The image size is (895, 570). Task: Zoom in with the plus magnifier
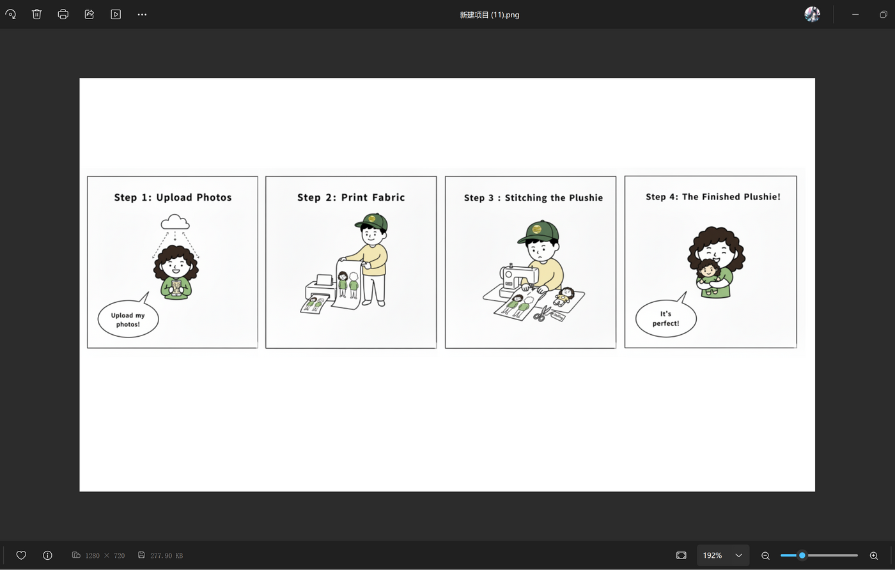(874, 555)
